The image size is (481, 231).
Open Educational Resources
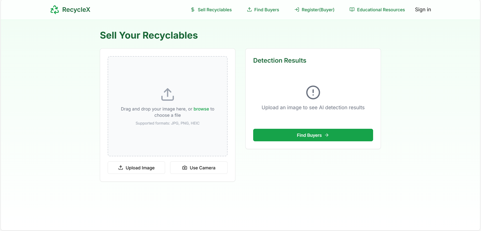coord(381,10)
